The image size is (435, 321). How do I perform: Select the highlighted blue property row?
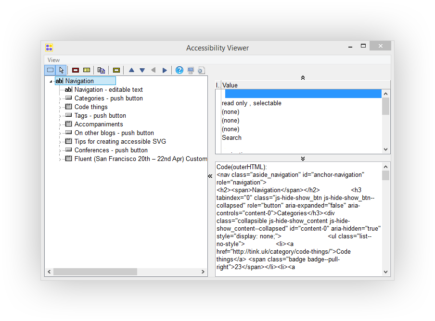[303, 94]
